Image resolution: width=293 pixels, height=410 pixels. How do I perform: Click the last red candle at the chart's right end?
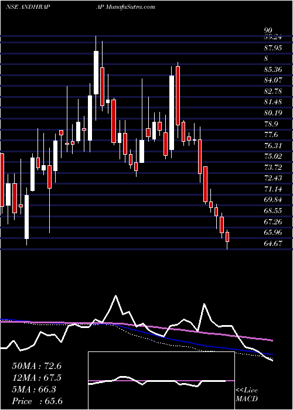click(227, 237)
